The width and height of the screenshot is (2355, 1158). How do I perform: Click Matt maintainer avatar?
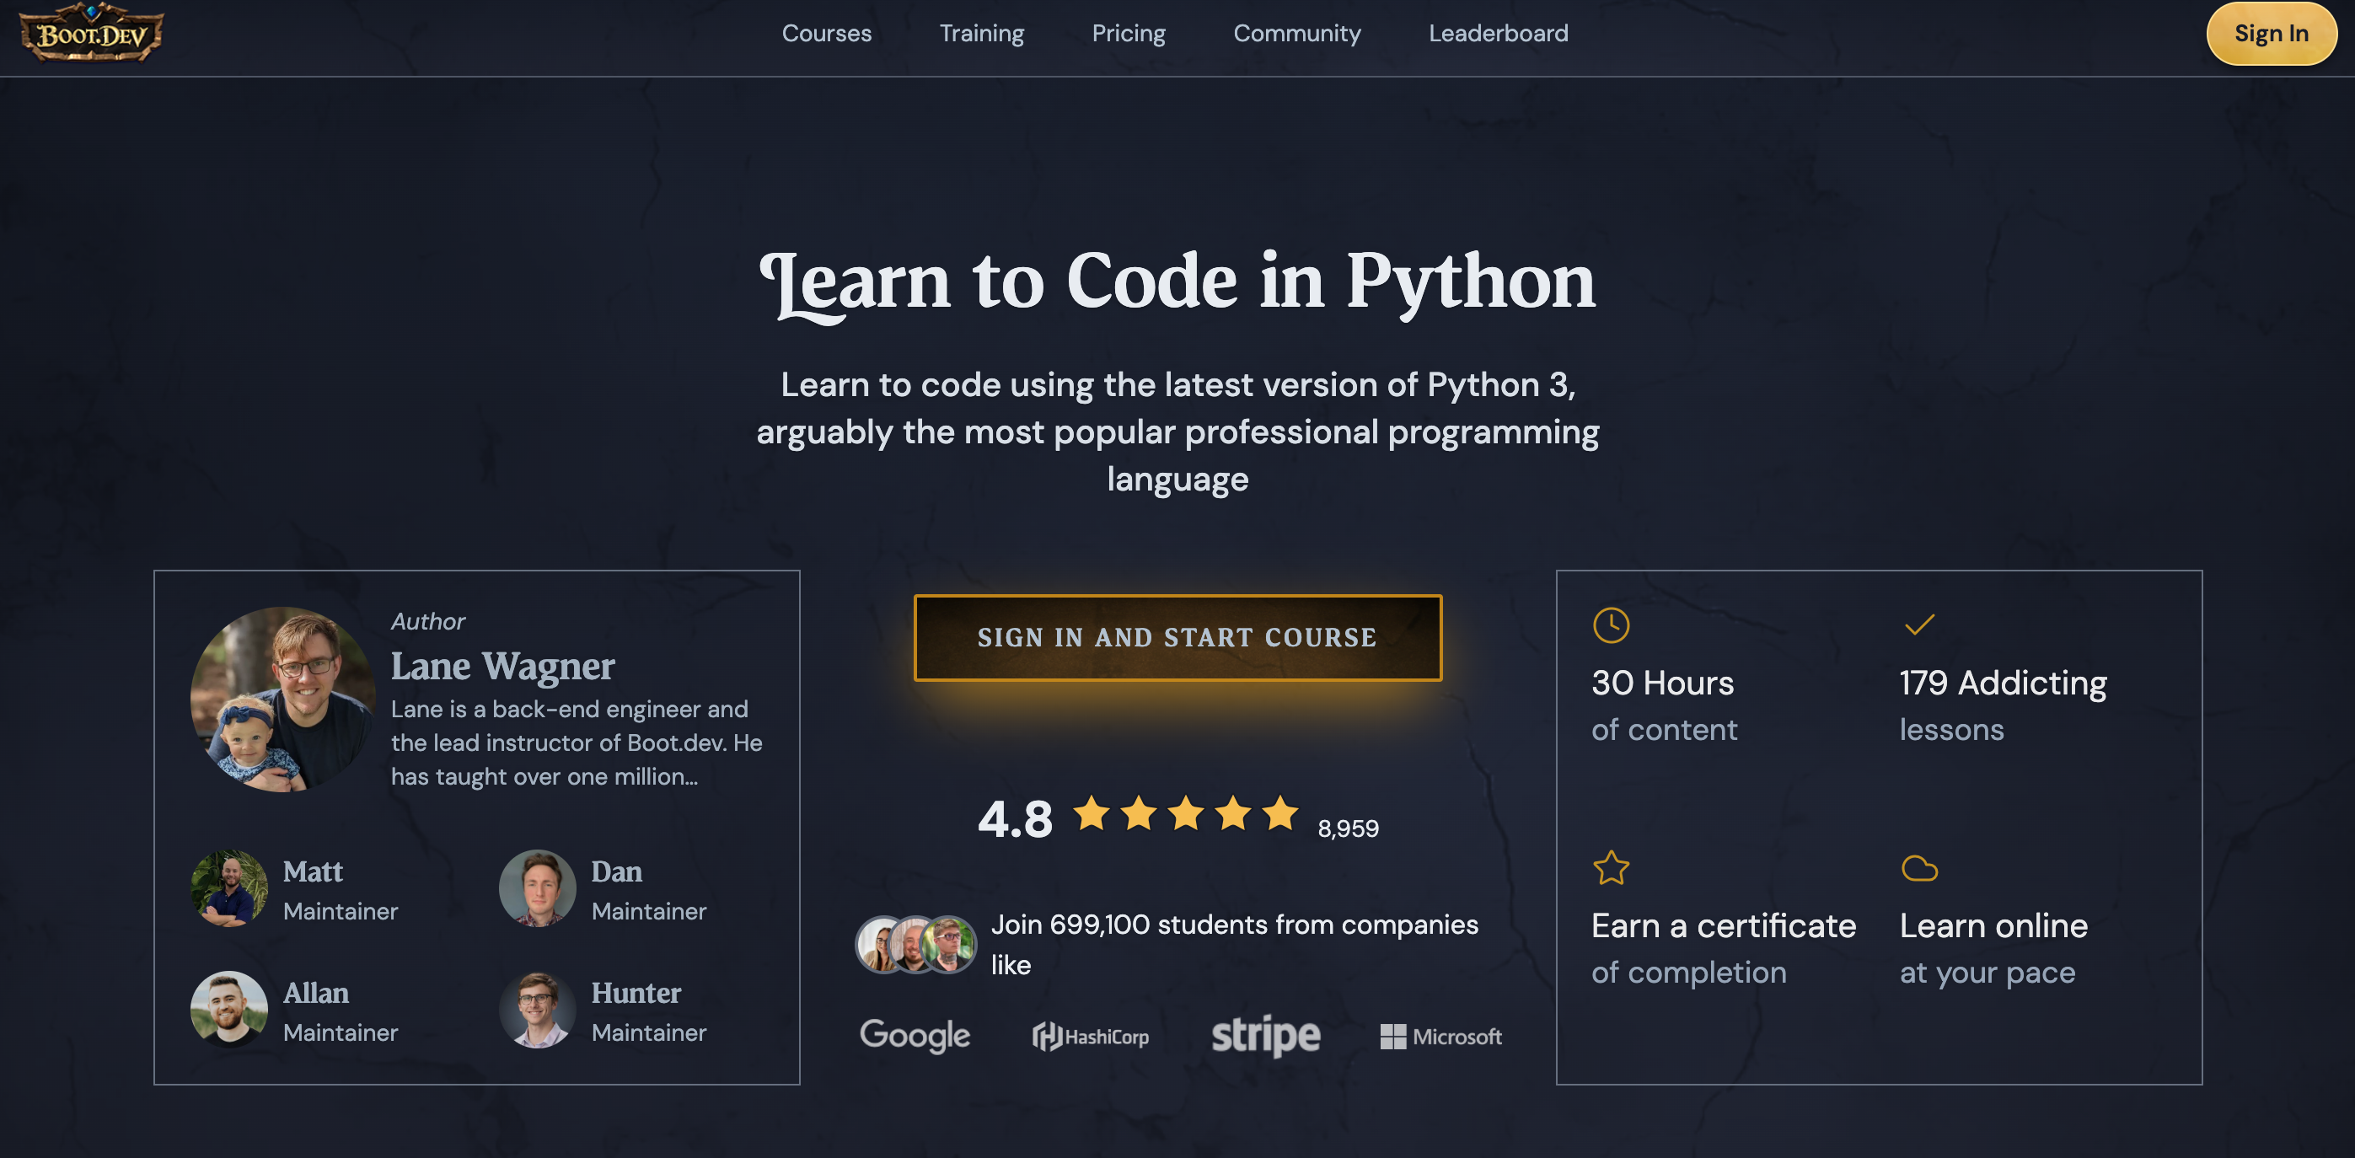228,888
